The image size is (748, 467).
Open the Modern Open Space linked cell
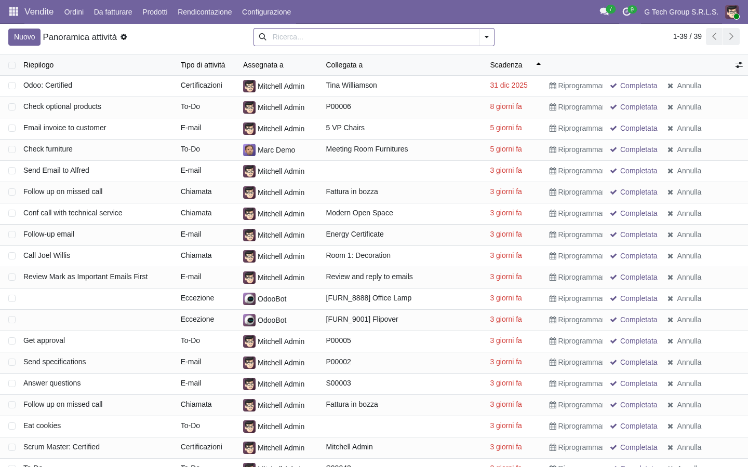click(359, 213)
